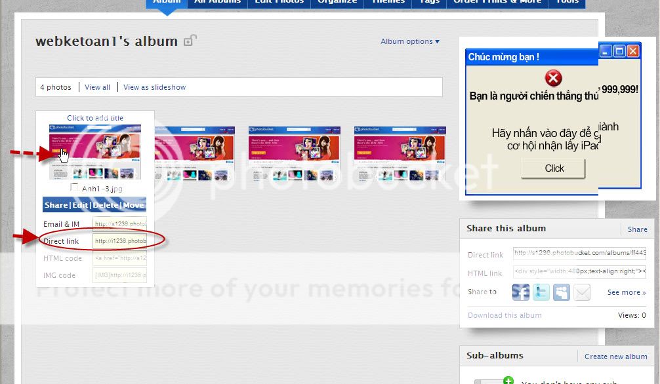Click the red X icon in popup
This screenshot has height=384, width=660.
554,79
